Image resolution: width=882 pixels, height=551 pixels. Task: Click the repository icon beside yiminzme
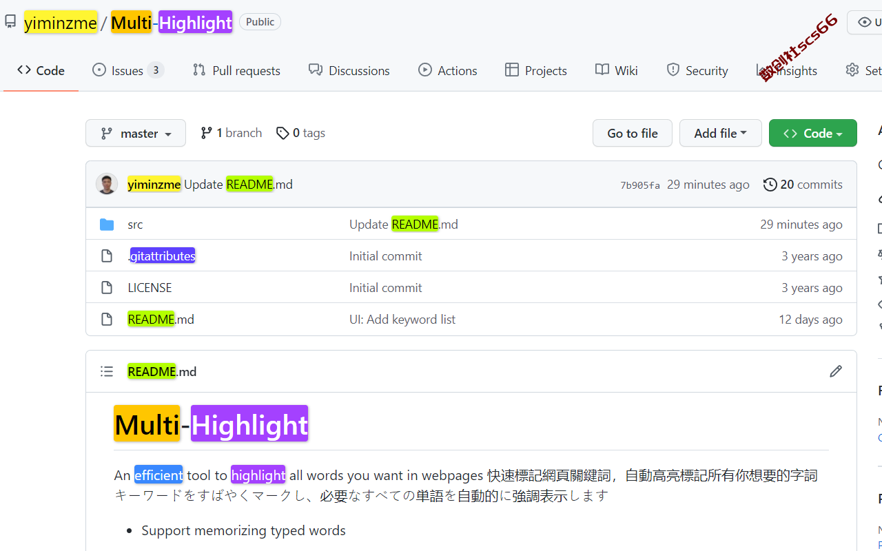coord(10,22)
